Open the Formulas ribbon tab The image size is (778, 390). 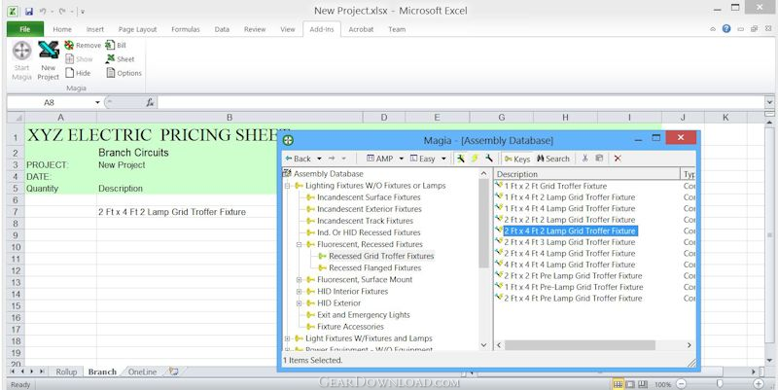(x=185, y=29)
